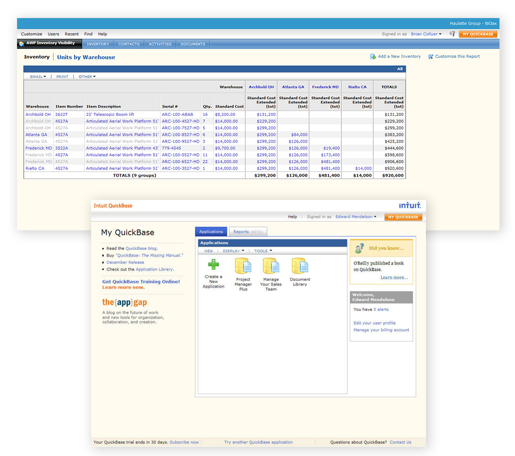Screen dimensions: 515x456
Task: Select the Reports (Beta) tab
Action: [248, 232]
